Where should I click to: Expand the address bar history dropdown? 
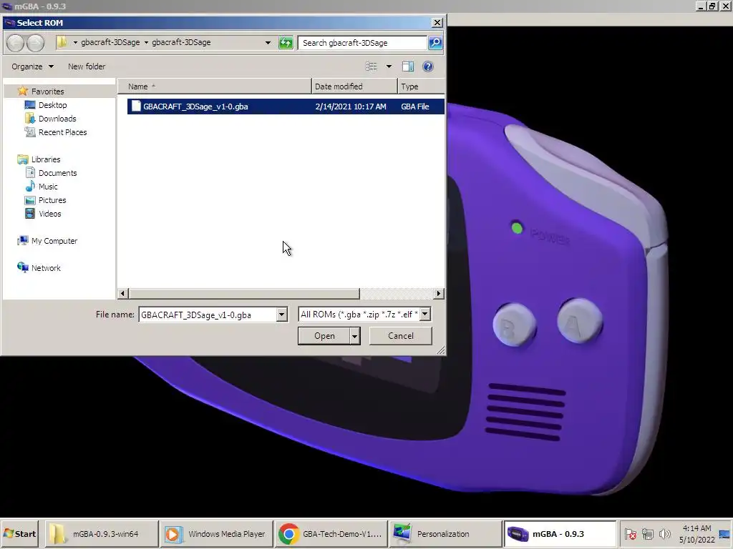coord(268,42)
